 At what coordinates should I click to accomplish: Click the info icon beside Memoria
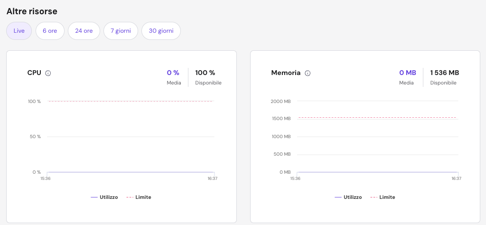click(308, 73)
